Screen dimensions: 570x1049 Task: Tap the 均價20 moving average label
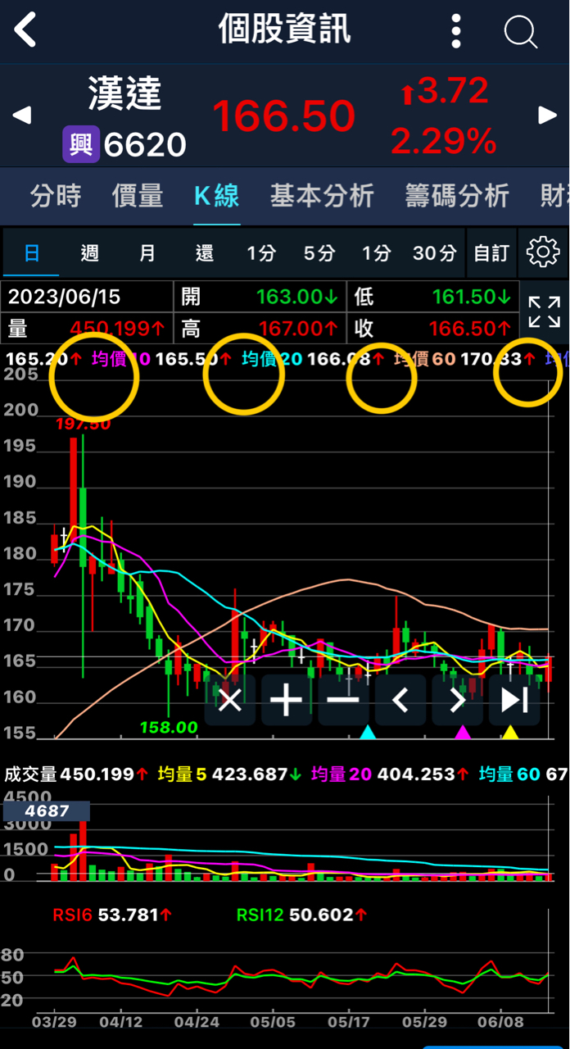(273, 358)
